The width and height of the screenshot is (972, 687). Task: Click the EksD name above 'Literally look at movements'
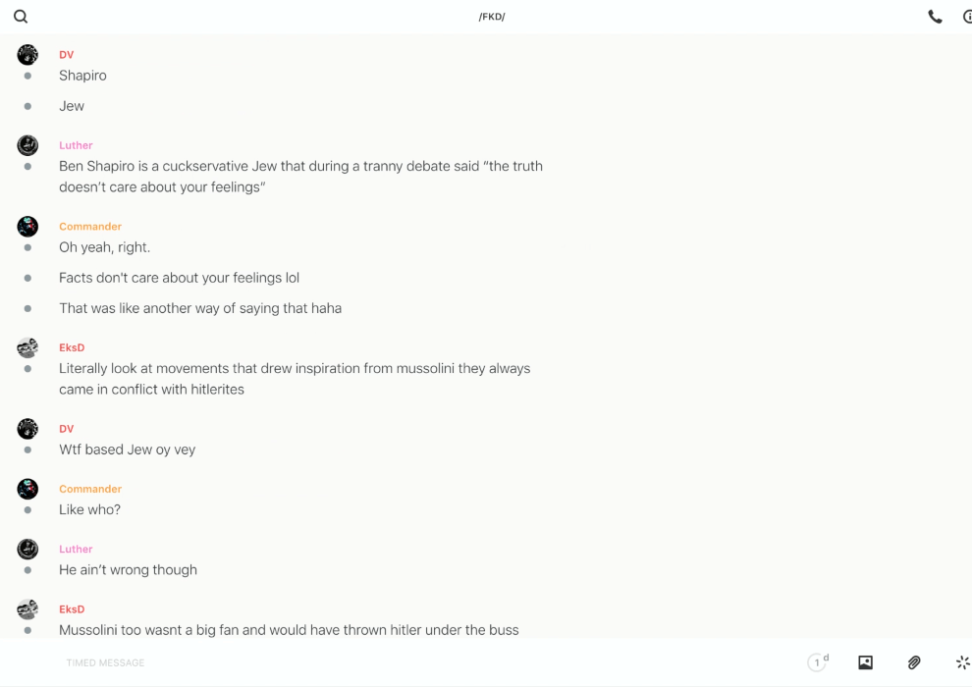point(72,347)
